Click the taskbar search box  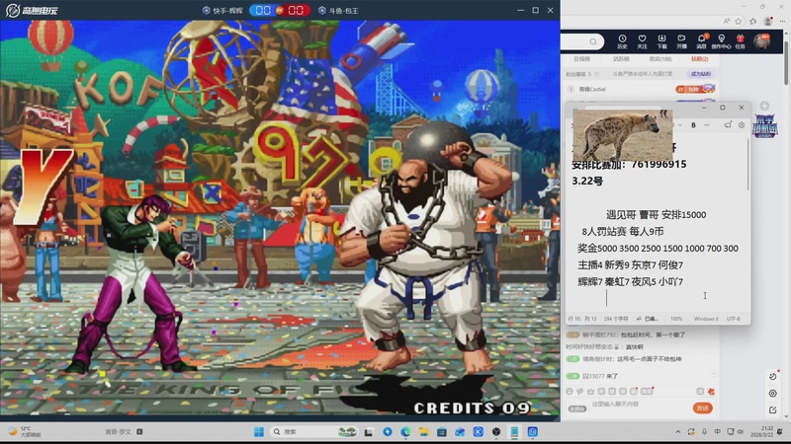tap(314, 432)
